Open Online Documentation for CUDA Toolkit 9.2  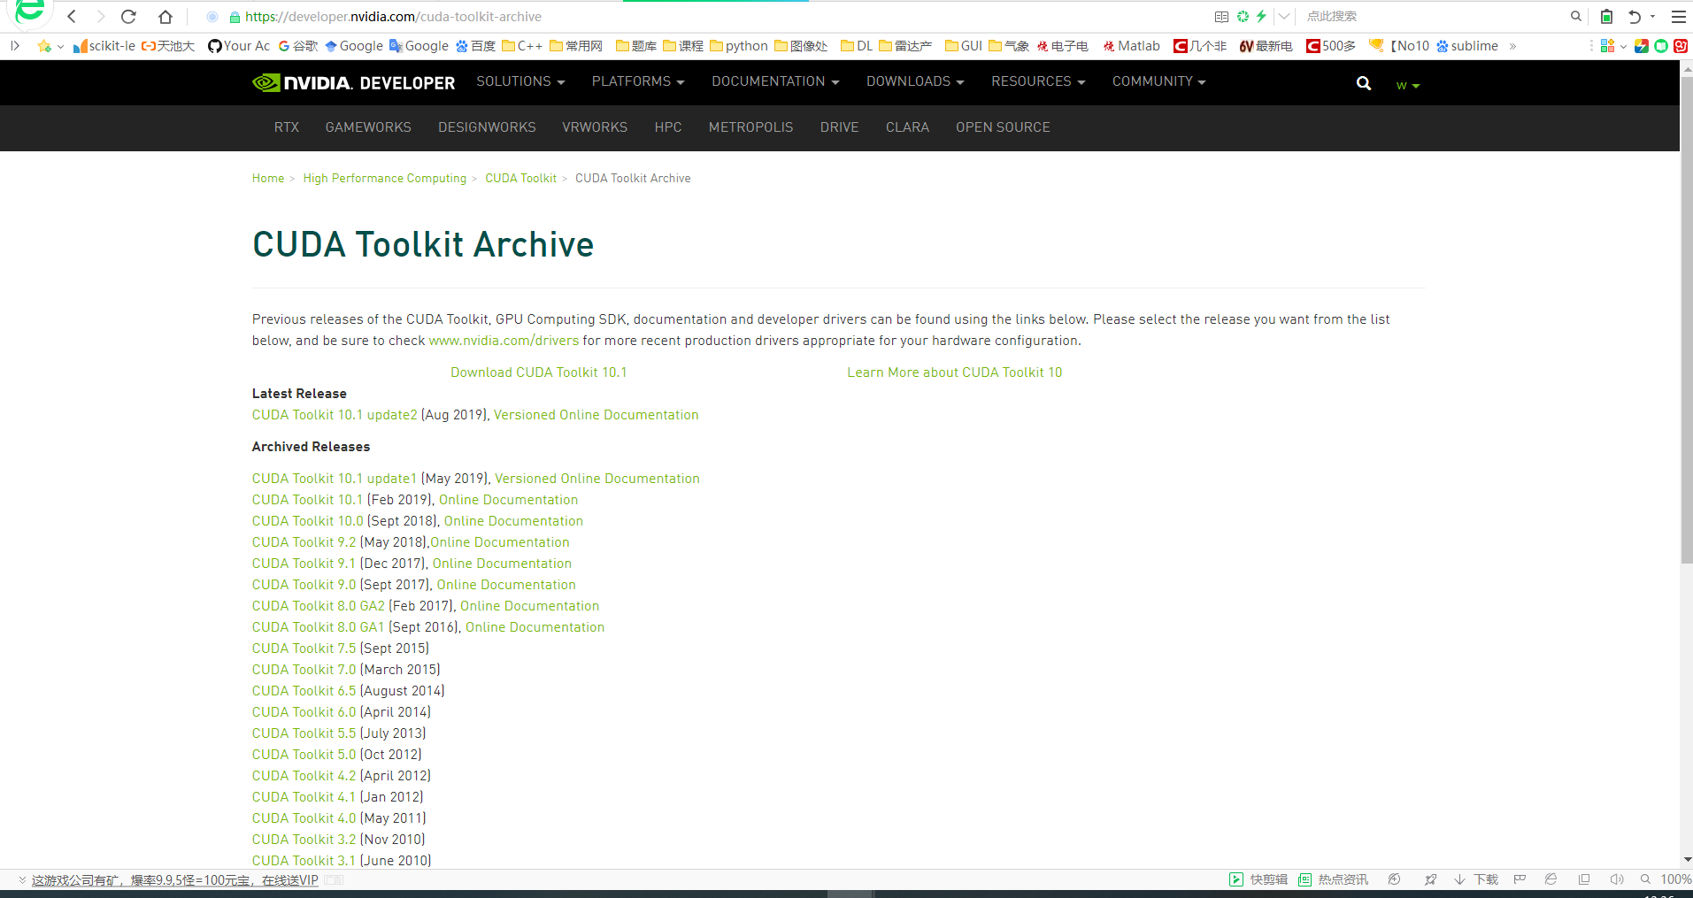point(500,542)
